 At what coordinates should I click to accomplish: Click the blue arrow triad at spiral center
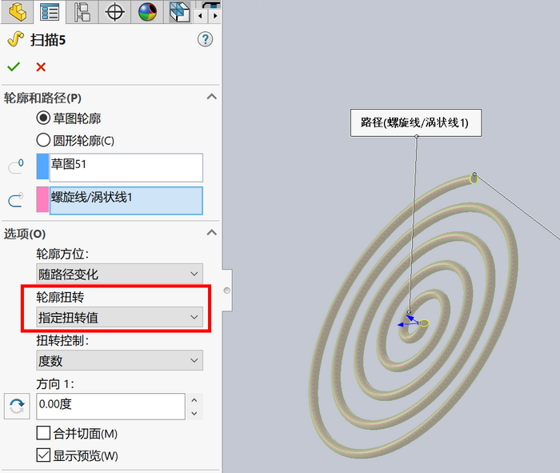tap(408, 320)
